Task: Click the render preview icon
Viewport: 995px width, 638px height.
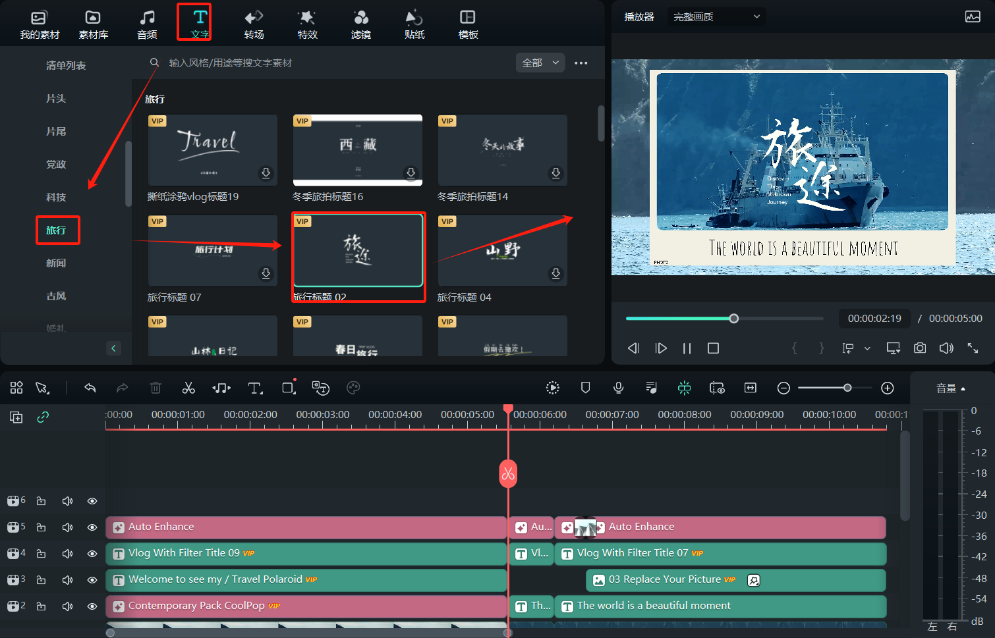Action: tap(553, 388)
